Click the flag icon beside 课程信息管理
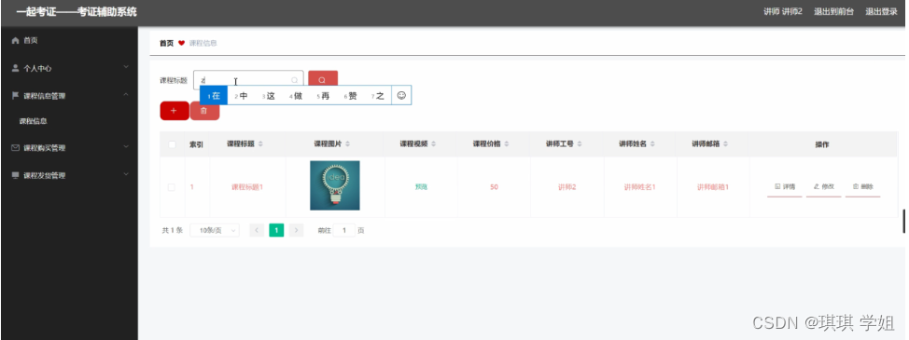Screen dimensions: 909x340 coord(16,95)
